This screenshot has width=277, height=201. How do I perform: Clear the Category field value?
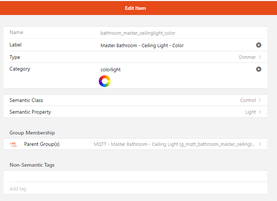tap(259, 69)
